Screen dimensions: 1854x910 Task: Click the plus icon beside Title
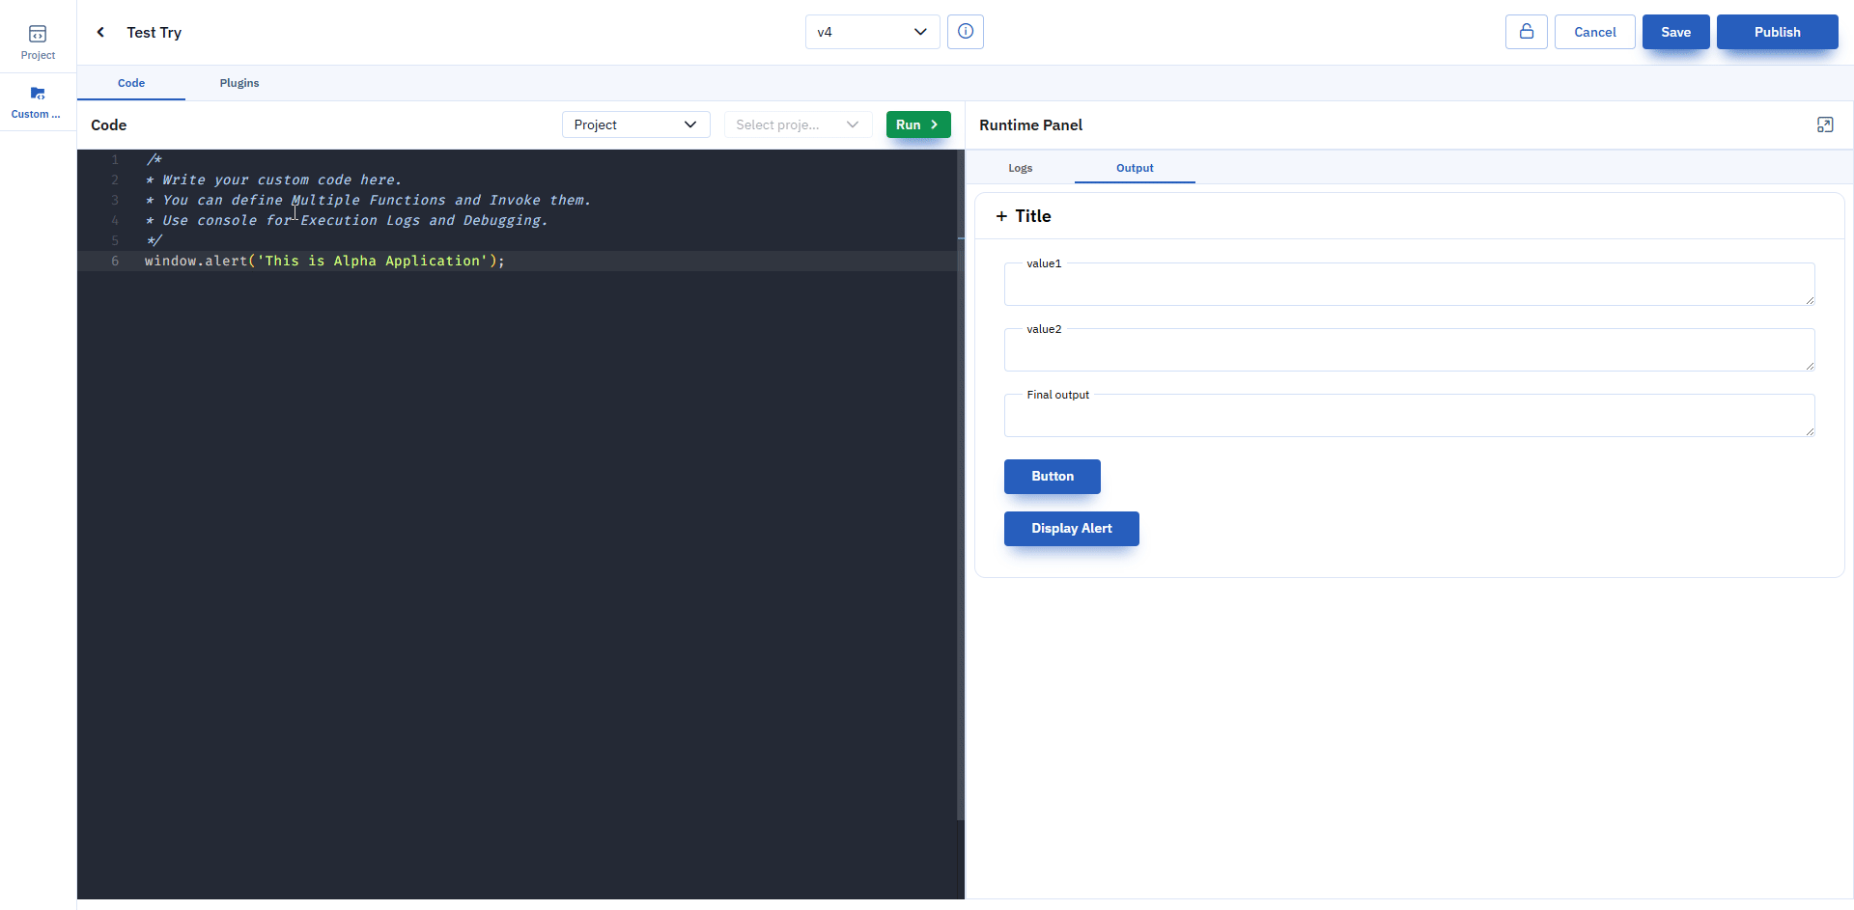click(x=1001, y=216)
